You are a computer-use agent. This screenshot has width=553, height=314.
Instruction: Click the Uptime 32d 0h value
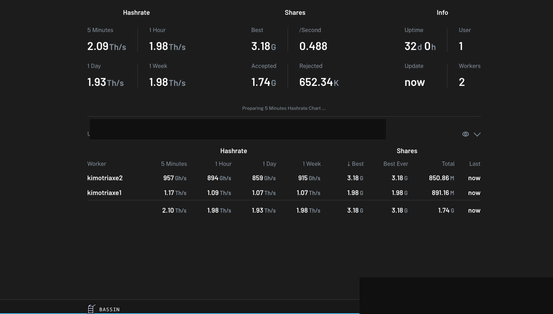click(420, 46)
